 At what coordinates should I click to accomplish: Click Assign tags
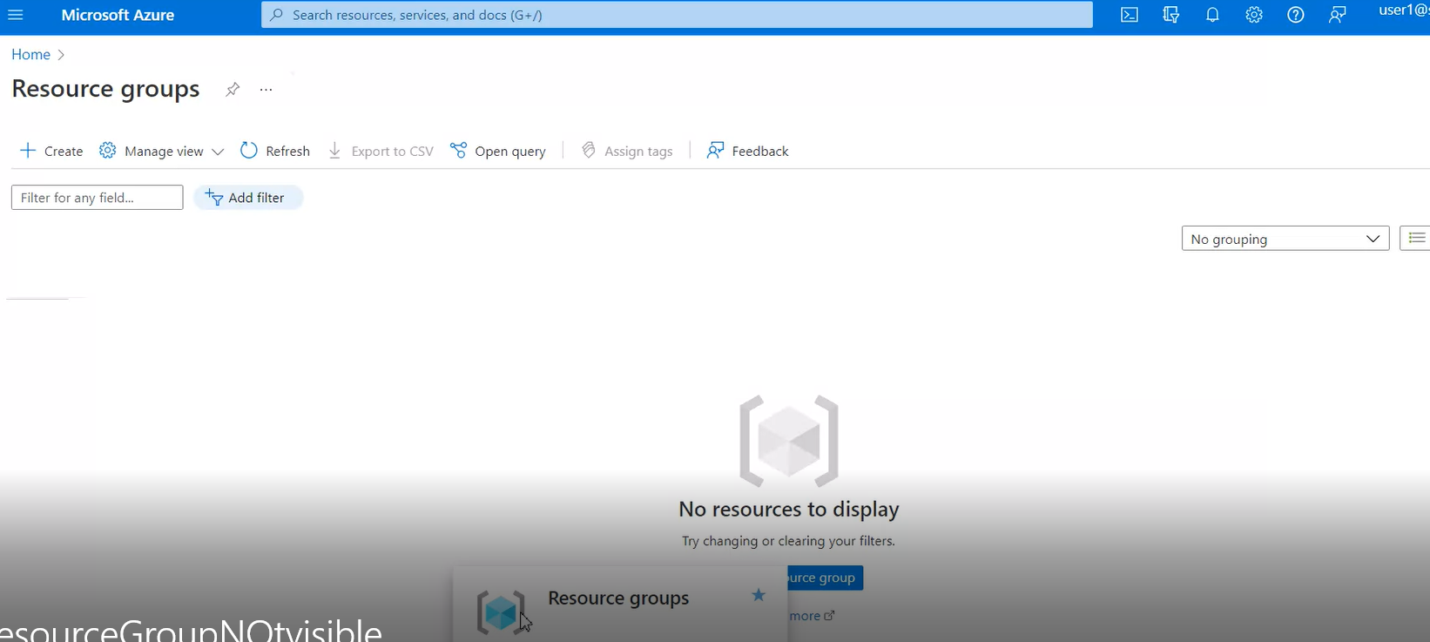point(627,151)
